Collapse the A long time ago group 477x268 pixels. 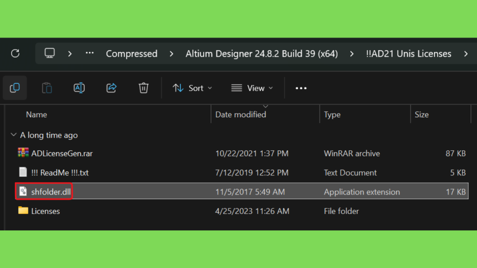[14, 134]
